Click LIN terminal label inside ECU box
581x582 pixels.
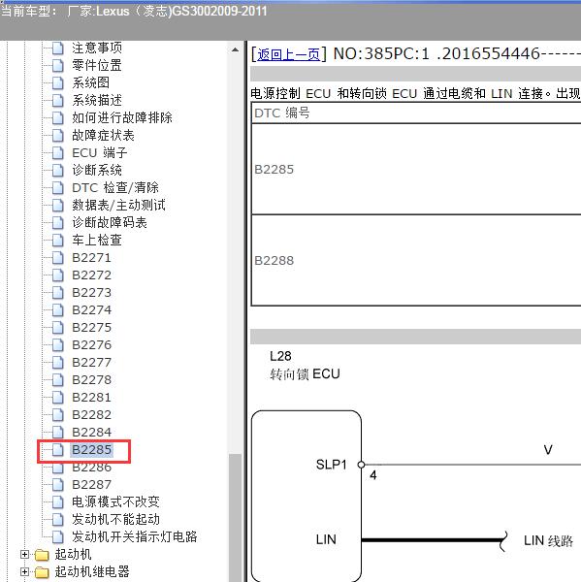[326, 539]
